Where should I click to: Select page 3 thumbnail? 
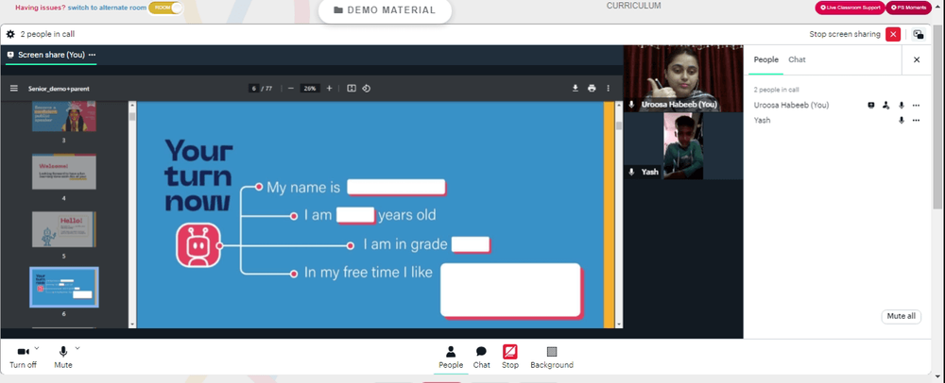click(64, 116)
